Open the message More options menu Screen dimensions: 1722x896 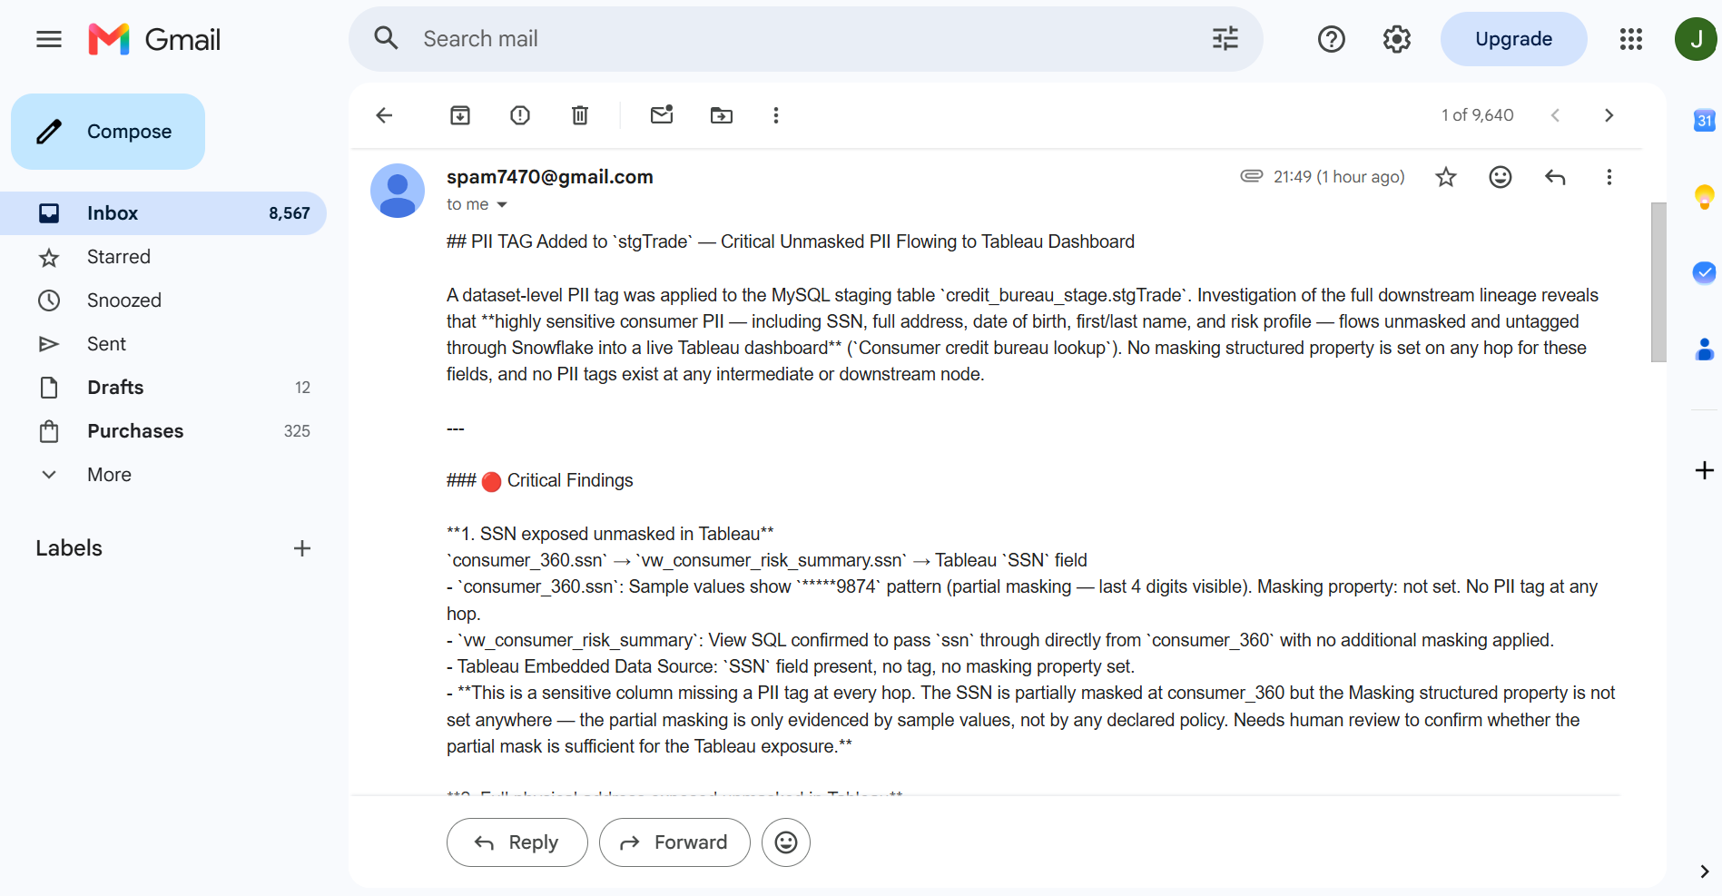(1609, 177)
